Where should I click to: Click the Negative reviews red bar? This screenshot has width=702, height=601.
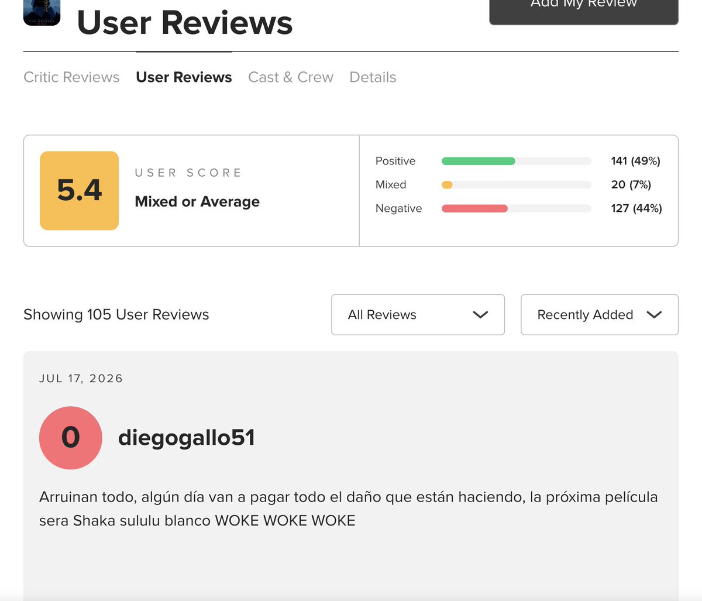pos(474,208)
